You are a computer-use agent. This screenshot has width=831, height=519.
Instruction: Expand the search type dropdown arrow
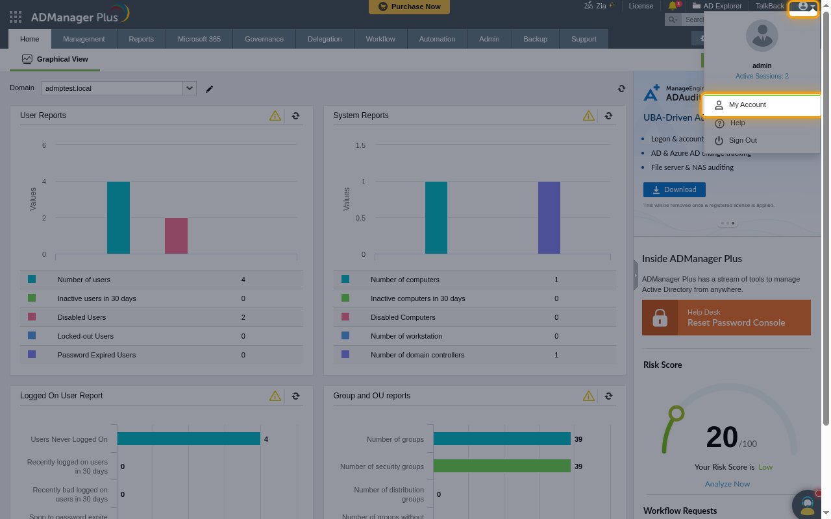(x=675, y=19)
